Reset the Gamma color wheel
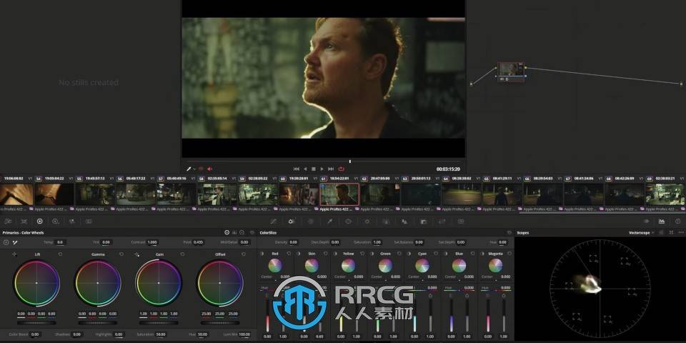 pyautogui.click(x=121, y=254)
